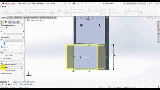Enable Торцевая пробка checkbox
The width and height of the screenshot is (160, 90).
pos(4,70)
